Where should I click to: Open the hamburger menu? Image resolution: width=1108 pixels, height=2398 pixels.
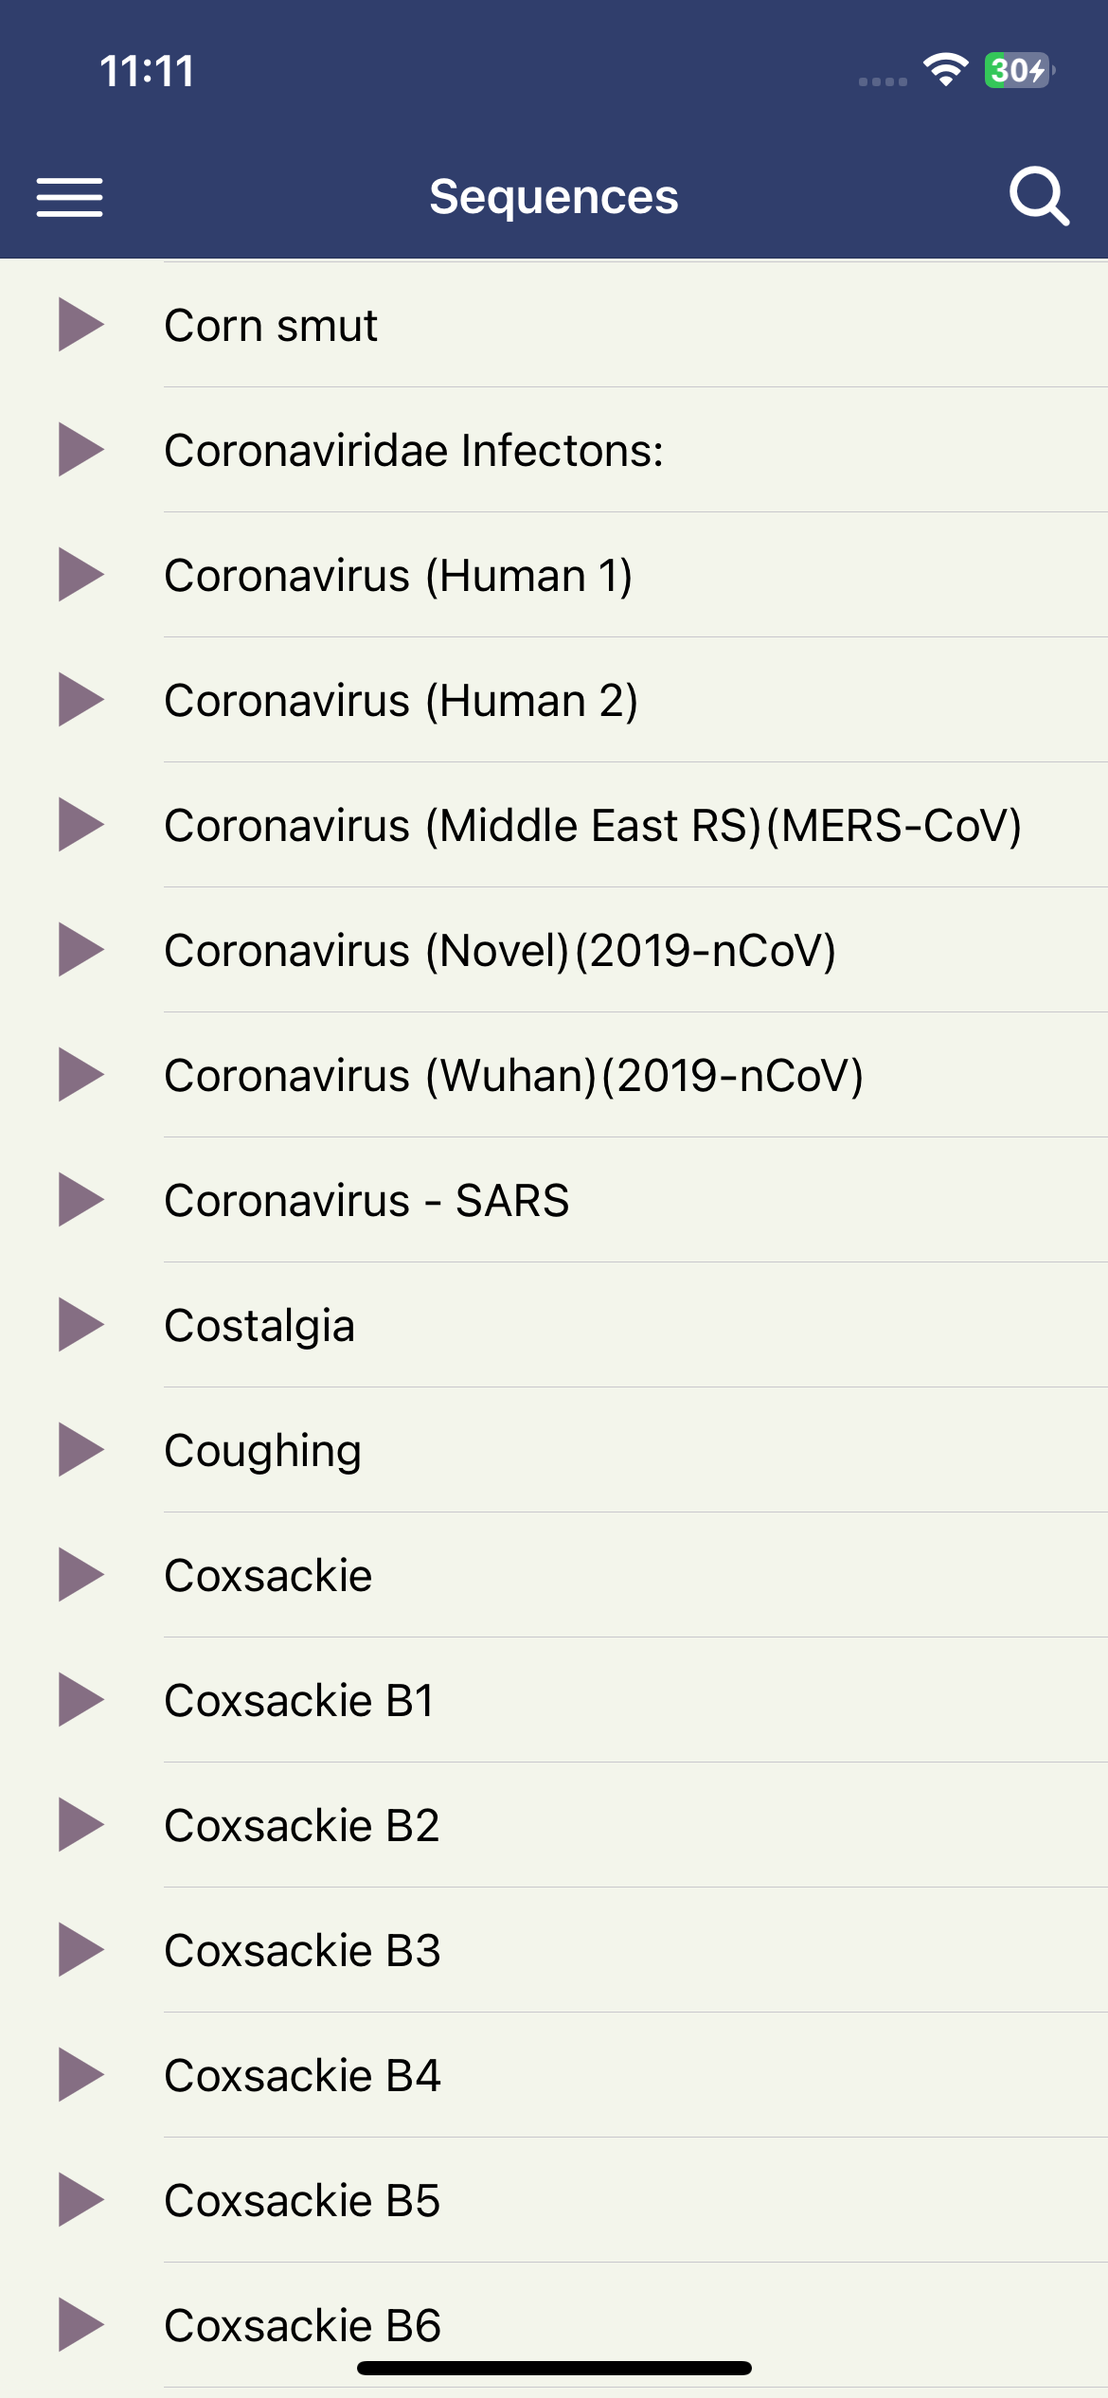69,197
